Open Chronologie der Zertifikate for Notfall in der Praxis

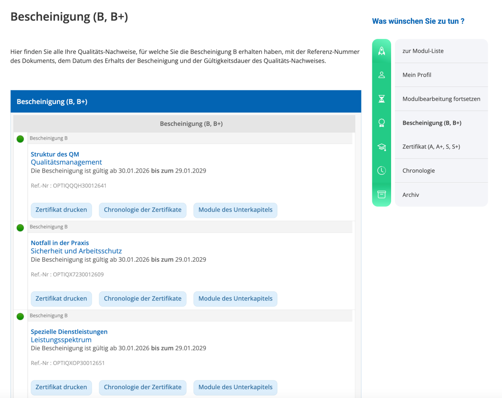click(x=143, y=298)
